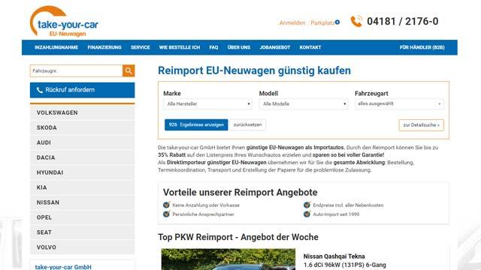Click the orange search magnifier button
Image resolution: width=481 pixels, height=270 pixels.
click(129, 71)
